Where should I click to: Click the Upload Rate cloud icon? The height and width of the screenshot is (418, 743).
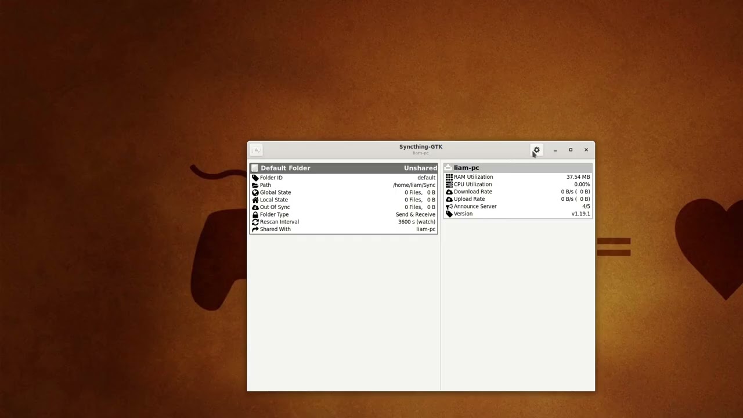(449, 199)
